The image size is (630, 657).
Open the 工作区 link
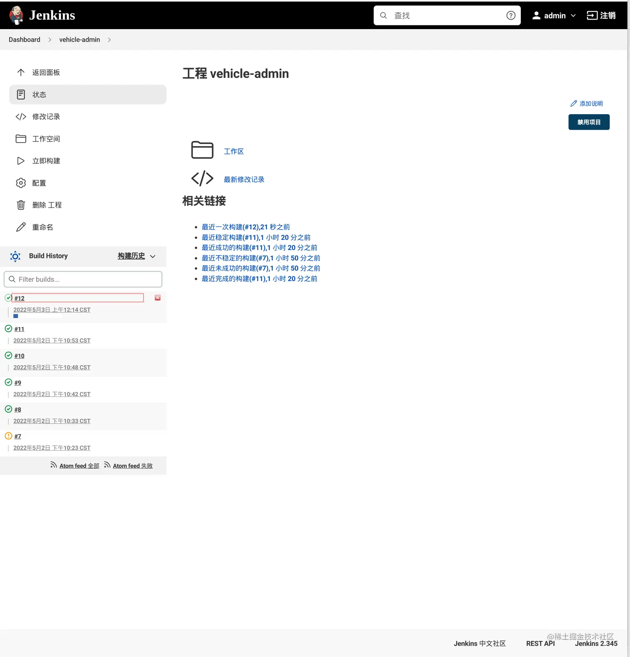tap(234, 151)
